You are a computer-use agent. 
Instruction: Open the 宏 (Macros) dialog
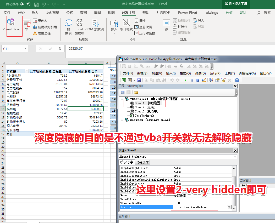[27, 25]
